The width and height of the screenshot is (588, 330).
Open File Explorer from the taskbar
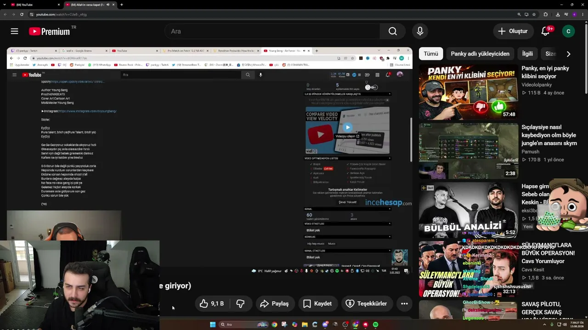[305, 324]
